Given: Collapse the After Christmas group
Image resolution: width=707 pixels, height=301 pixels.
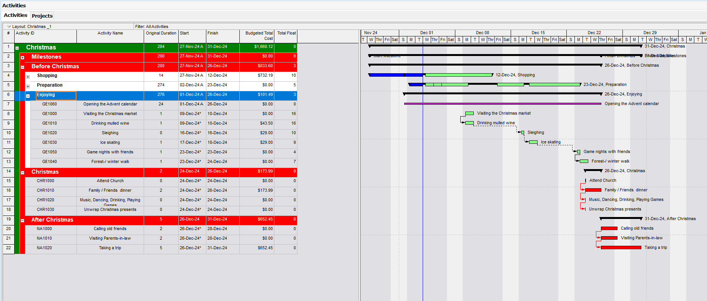Looking at the screenshot, I should (23, 220).
